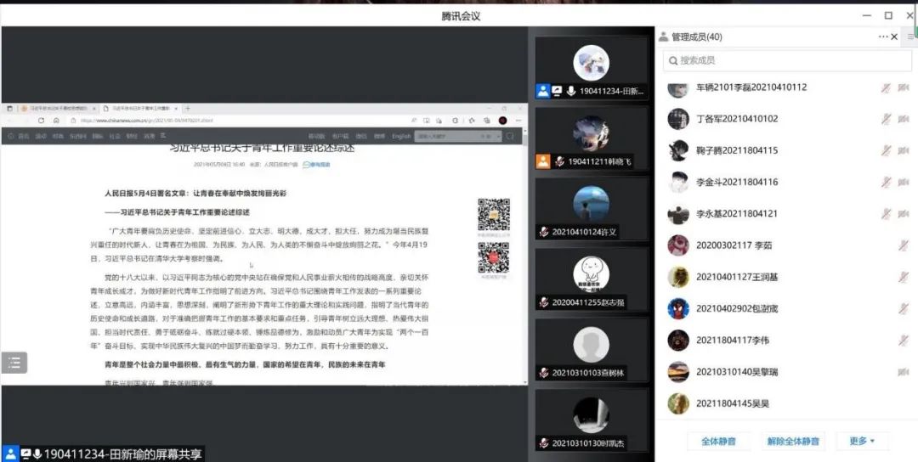The image size is (918, 462).
Task: Select the second browser tab in shared screen
Action: [136, 109]
